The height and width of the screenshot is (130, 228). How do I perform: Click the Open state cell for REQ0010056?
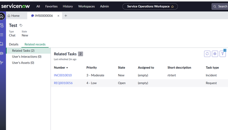pyautogui.click(x=122, y=83)
